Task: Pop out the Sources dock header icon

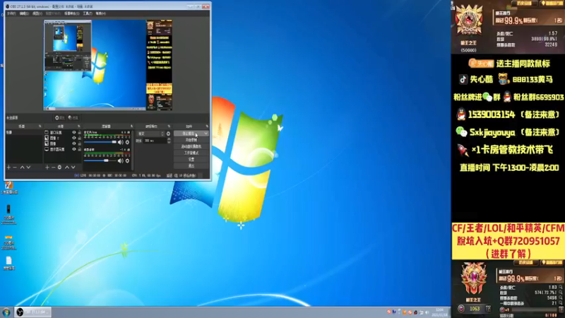Action: point(79,126)
